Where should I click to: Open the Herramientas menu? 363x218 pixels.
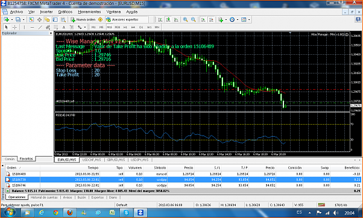click(x=89, y=12)
